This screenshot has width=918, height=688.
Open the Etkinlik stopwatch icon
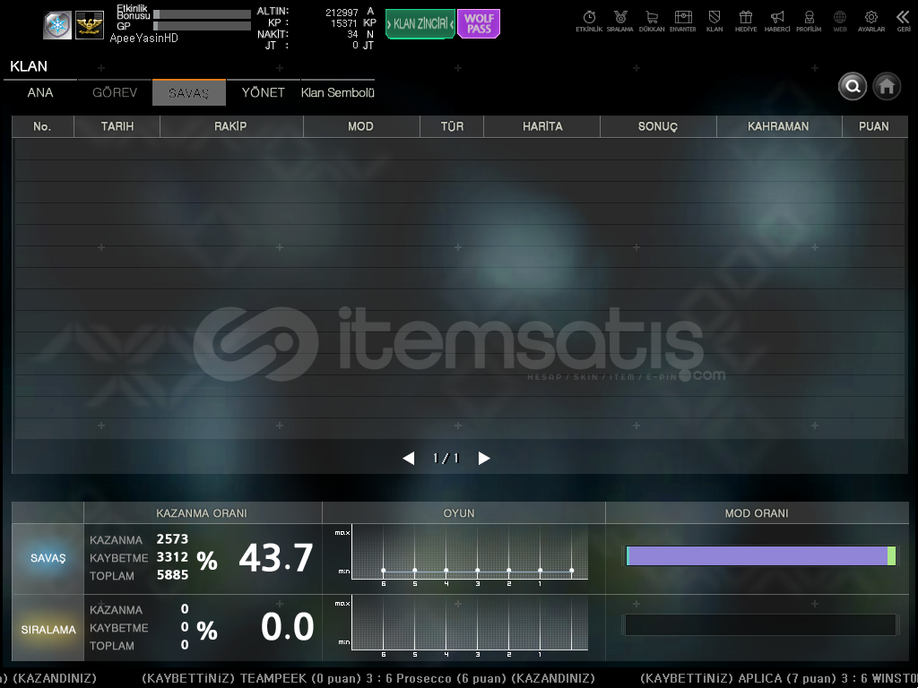tap(589, 18)
